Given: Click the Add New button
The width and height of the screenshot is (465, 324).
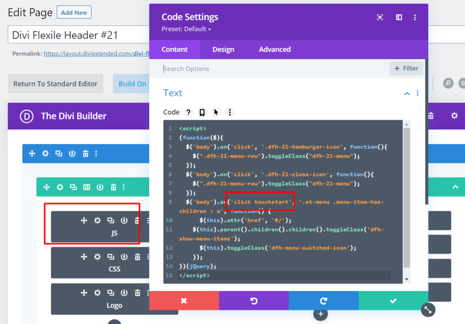Looking at the screenshot, I should (74, 12).
